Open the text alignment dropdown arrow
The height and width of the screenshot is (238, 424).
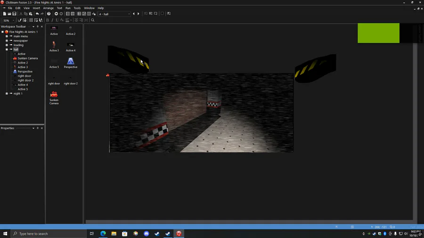point(71,20)
